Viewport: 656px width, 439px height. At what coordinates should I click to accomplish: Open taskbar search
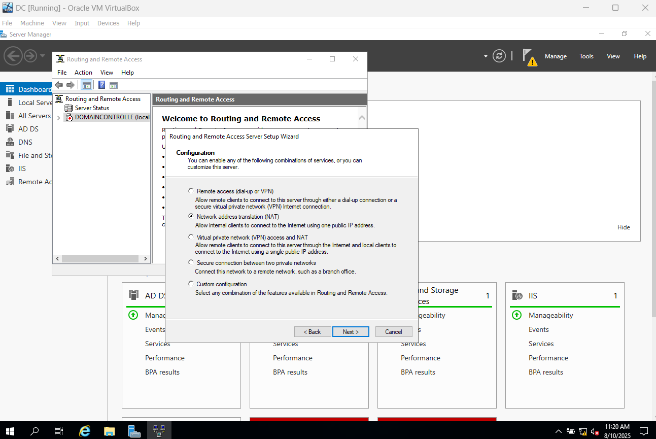(x=34, y=431)
